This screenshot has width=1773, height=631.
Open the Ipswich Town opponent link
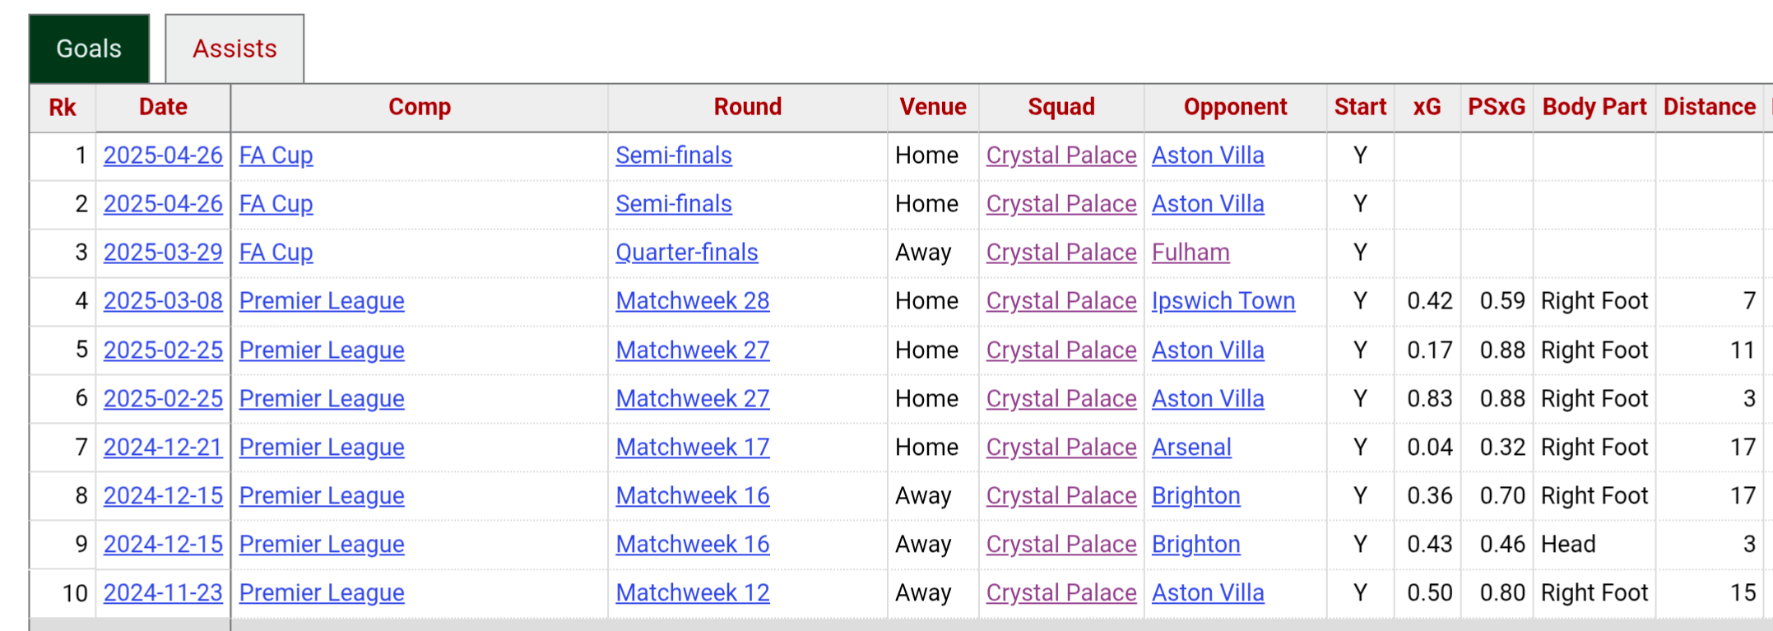click(1223, 301)
